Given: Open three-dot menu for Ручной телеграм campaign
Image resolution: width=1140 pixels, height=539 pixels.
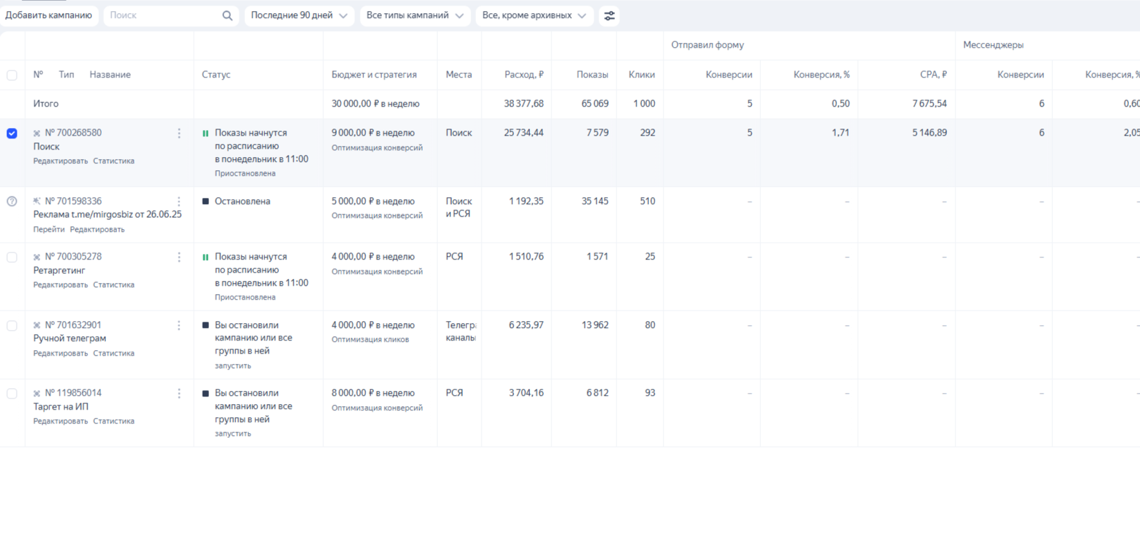Looking at the screenshot, I should coord(179,325).
